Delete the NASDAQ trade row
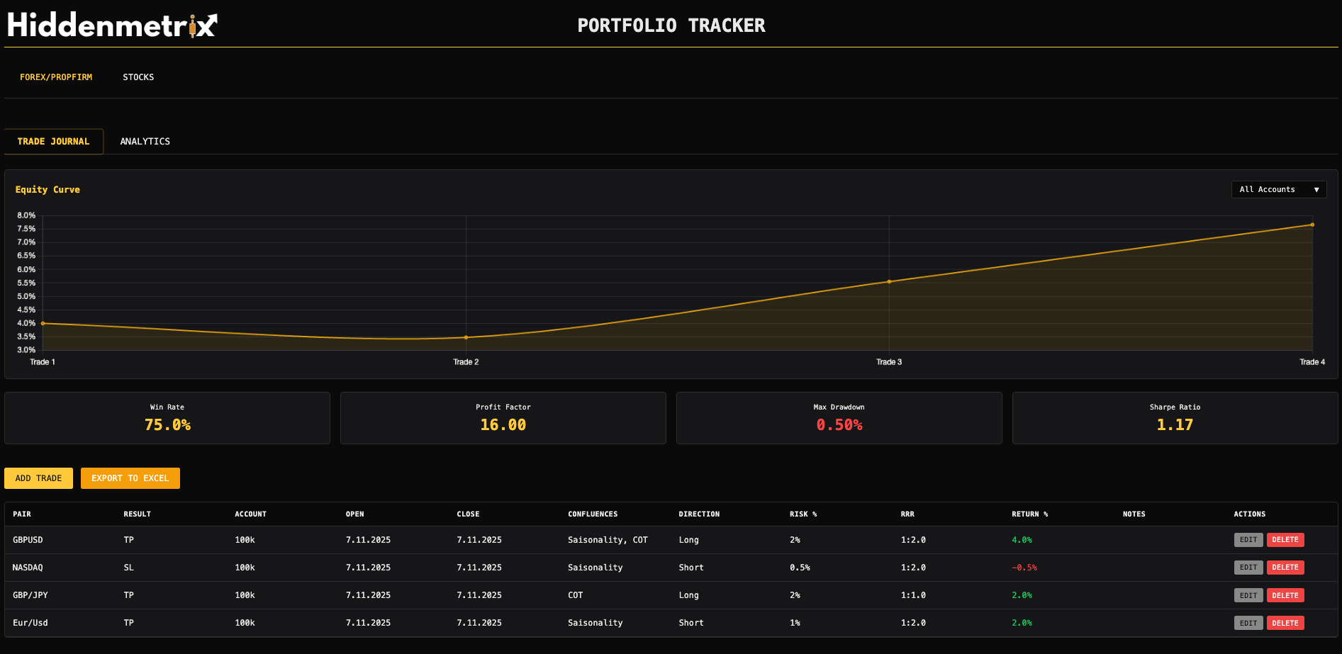The width and height of the screenshot is (1342, 654). (1285, 567)
